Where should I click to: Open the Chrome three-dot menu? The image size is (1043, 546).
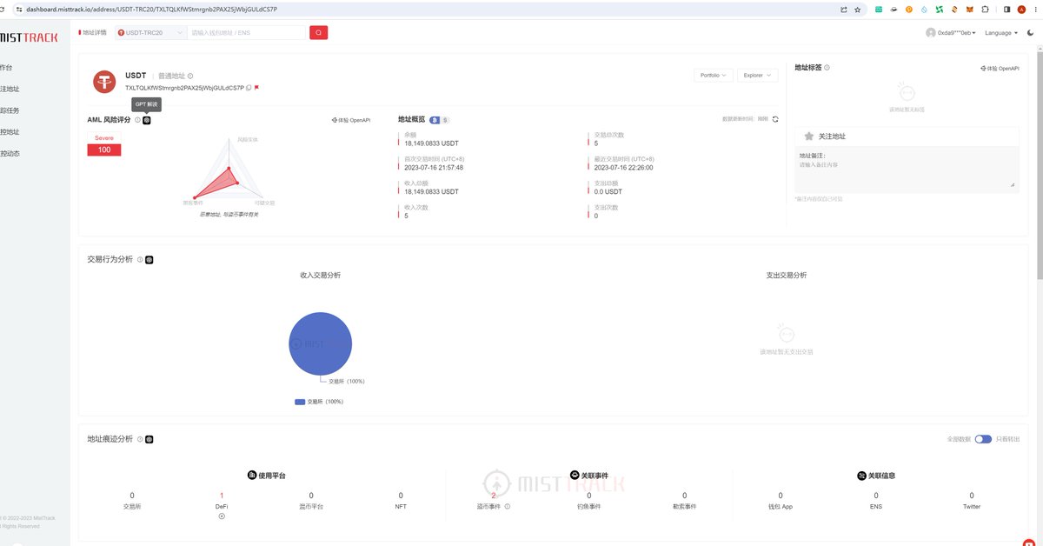click(1035, 9)
